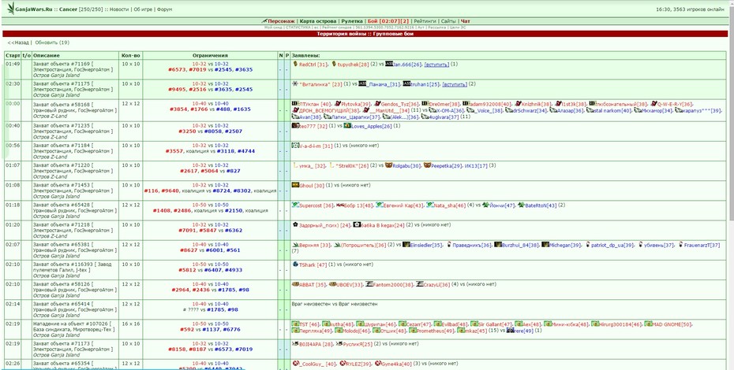This screenshot has width=734, height=370.
Task: Open syndicate #3854 link
Action: (x=178, y=109)
